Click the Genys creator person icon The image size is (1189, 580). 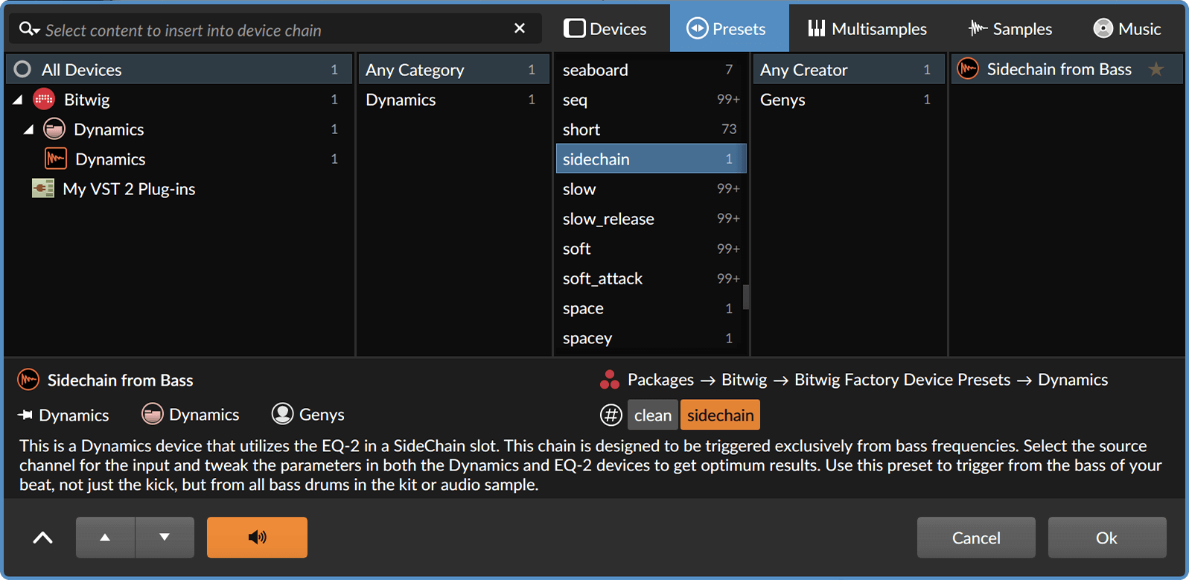(x=282, y=414)
